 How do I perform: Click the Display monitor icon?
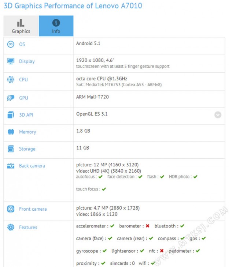11,61
